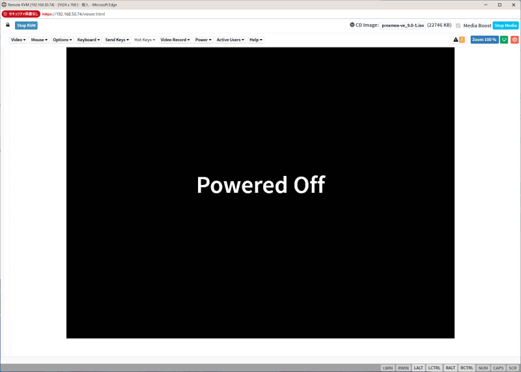This screenshot has width=521, height=372.
Task: Expand the Options dropdown
Action: click(62, 40)
